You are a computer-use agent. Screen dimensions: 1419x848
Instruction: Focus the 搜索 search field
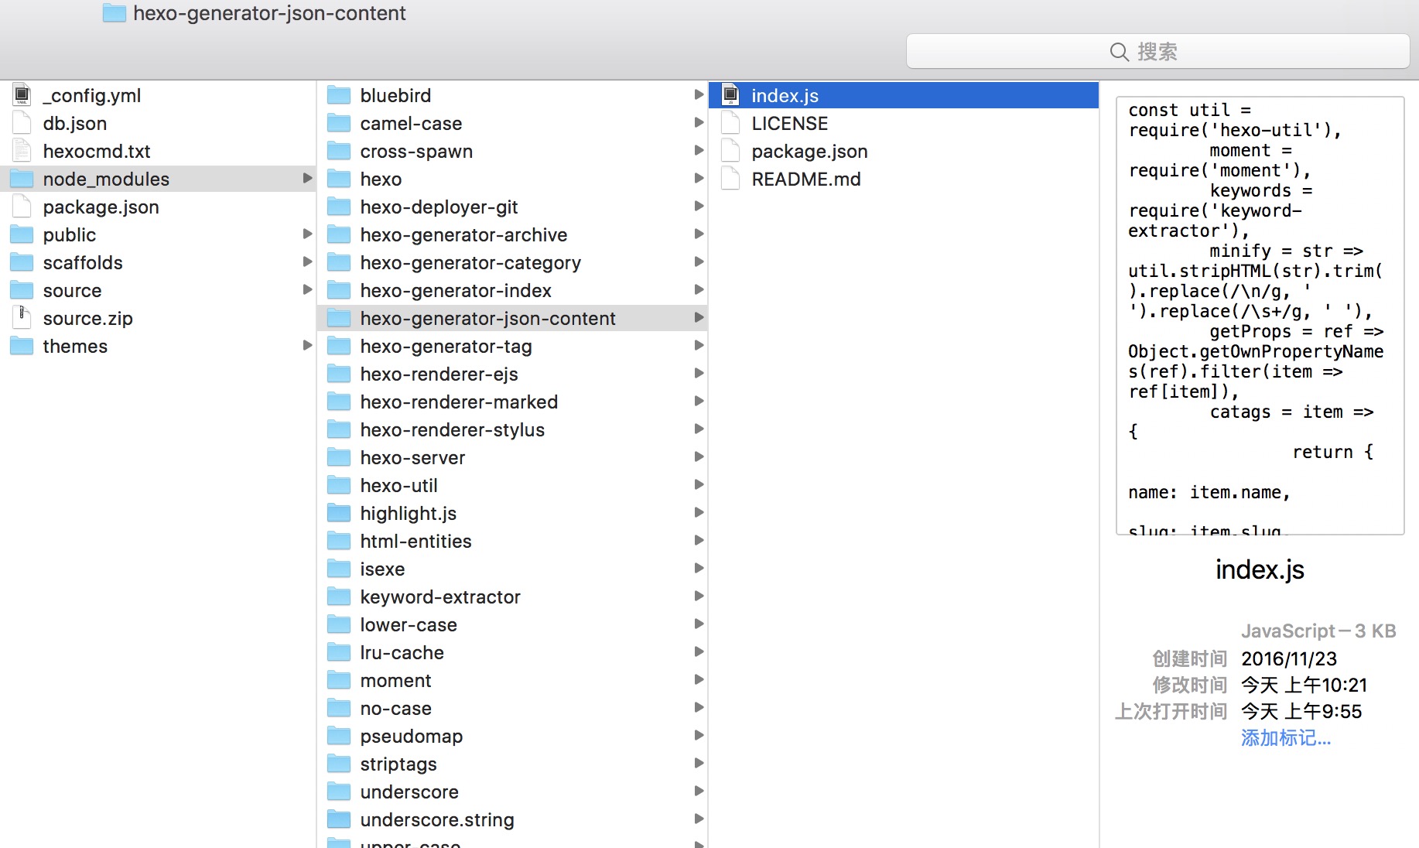pos(1157,52)
